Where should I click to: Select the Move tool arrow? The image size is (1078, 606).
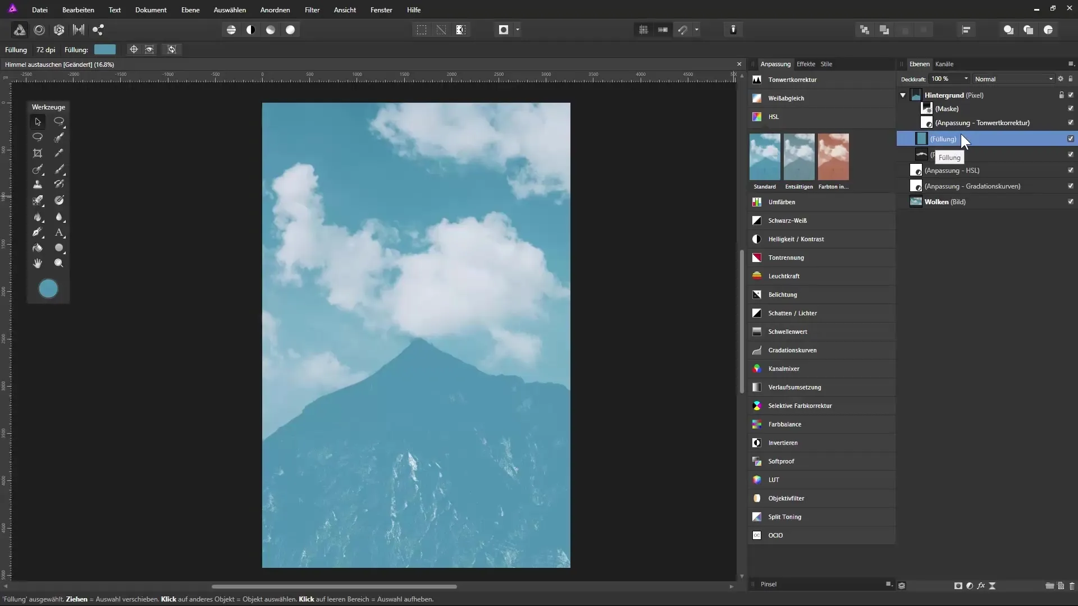click(x=38, y=122)
